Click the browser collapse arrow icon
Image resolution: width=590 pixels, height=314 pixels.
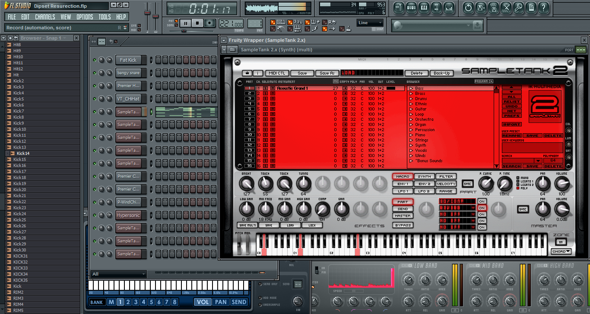click(x=3, y=38)
